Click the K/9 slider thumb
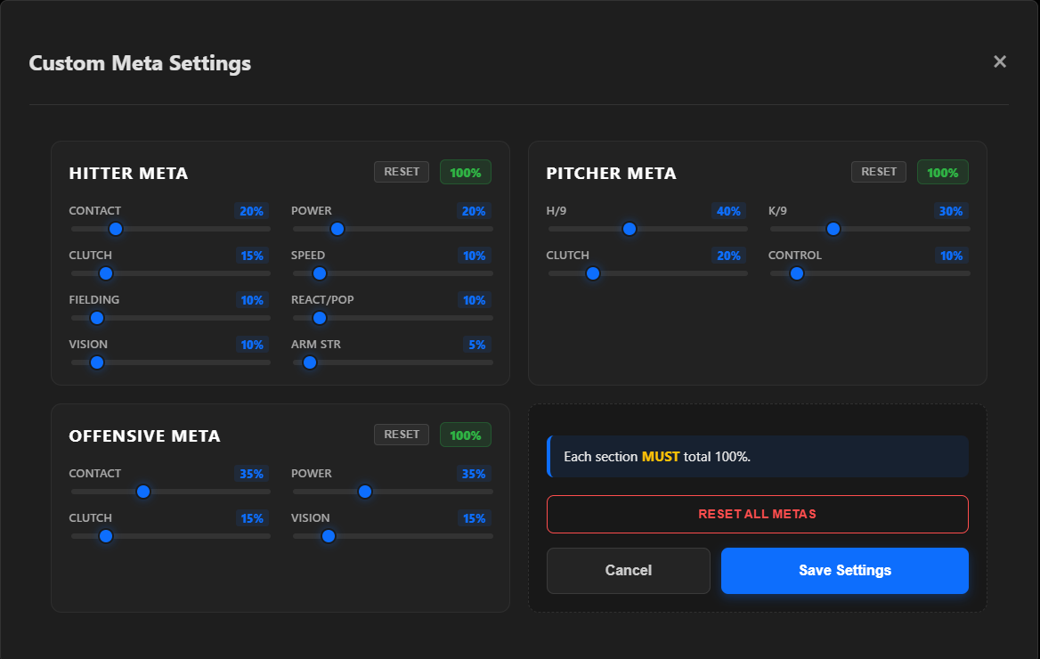1040x659 pixels. pyautogui.click(x=833, y=229)
